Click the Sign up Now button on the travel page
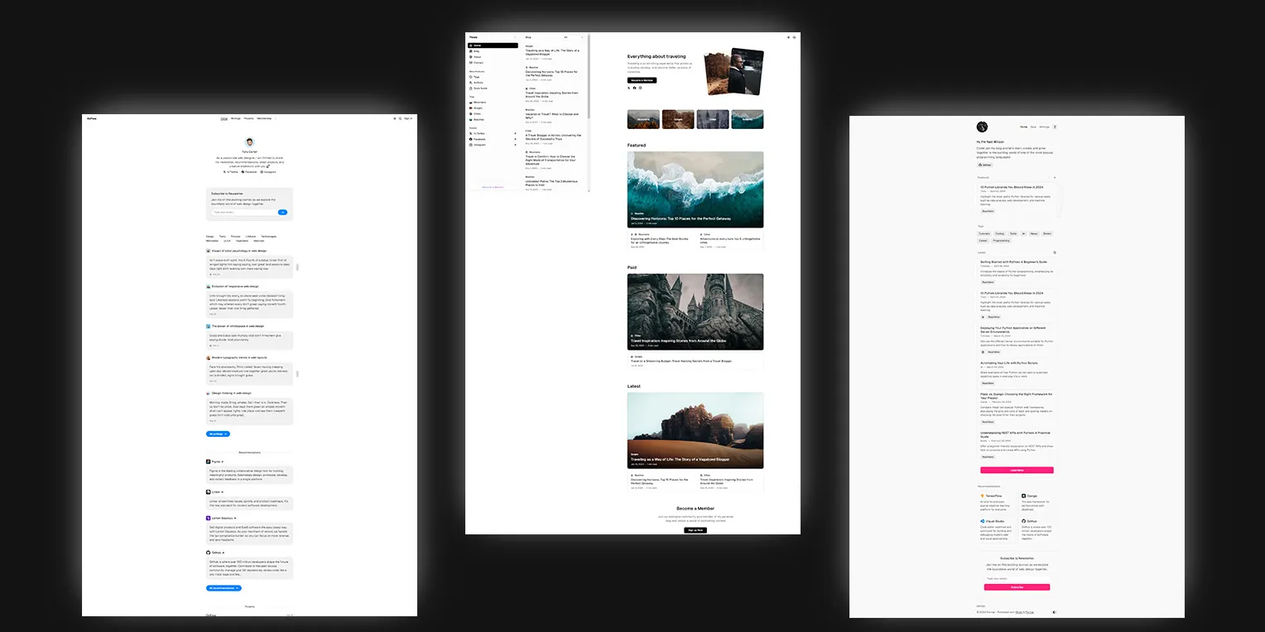 695,530
